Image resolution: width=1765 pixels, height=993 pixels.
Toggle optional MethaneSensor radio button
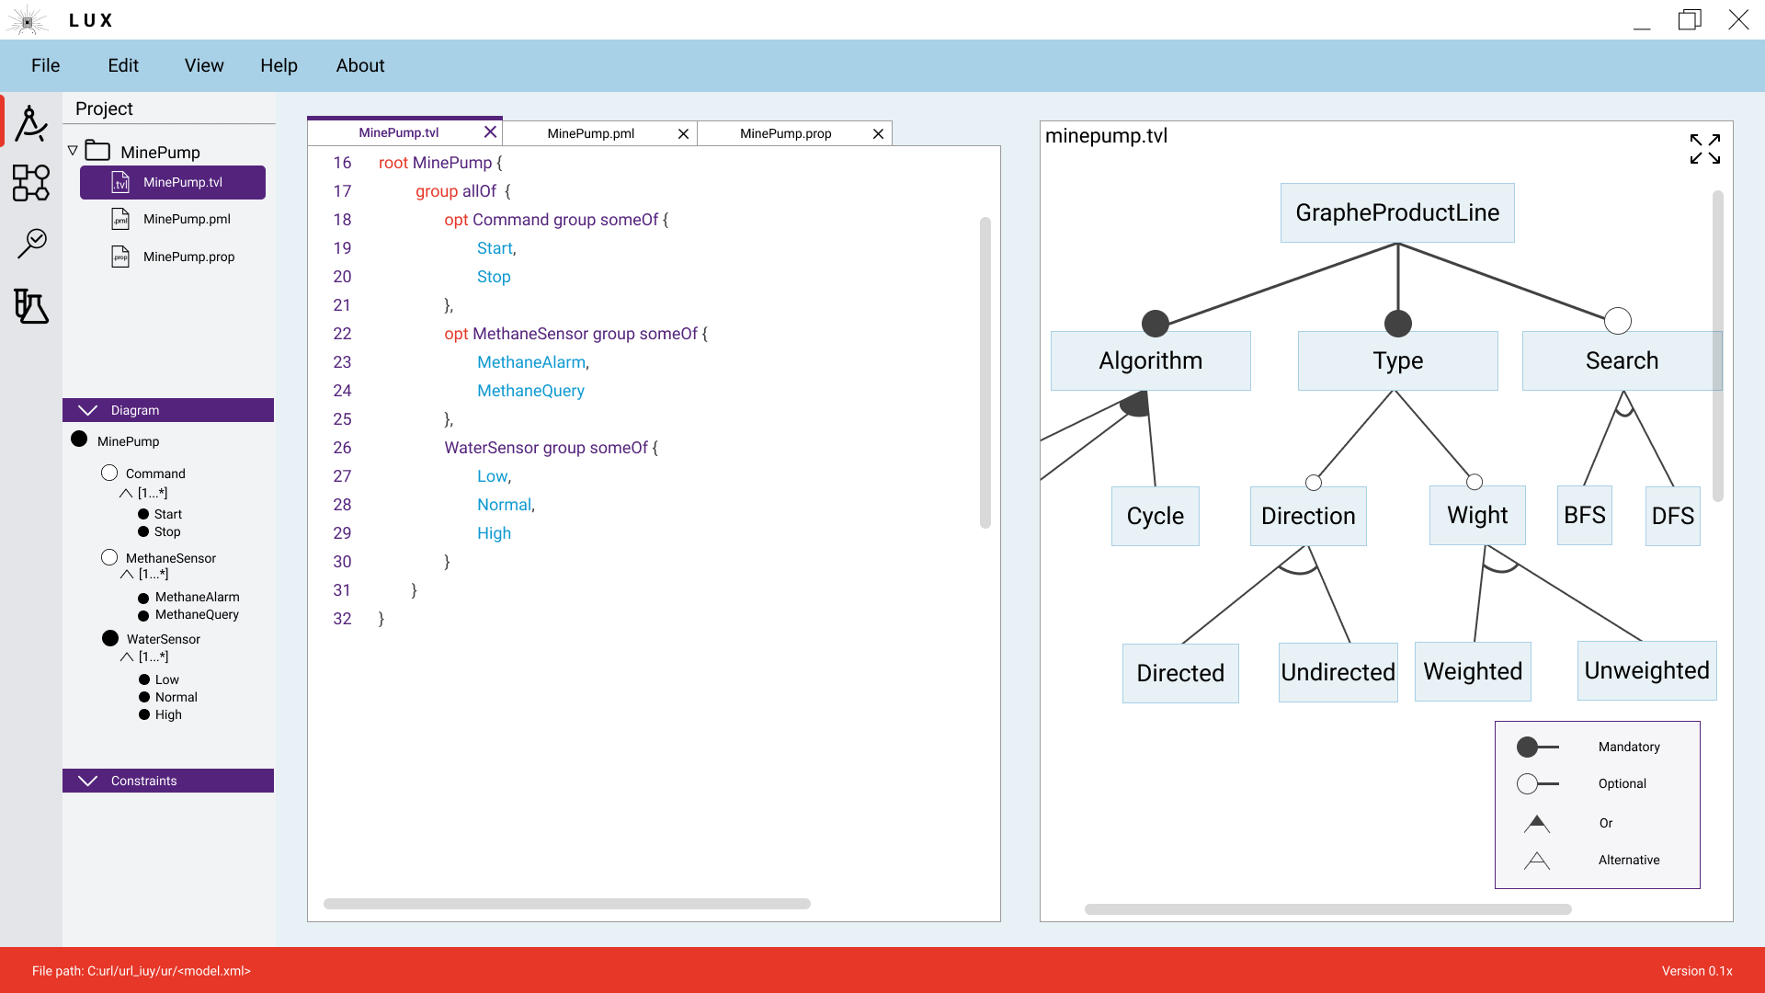(109, 556)
